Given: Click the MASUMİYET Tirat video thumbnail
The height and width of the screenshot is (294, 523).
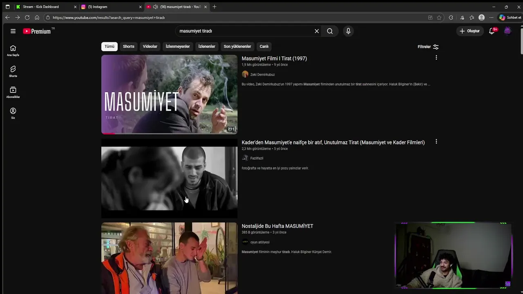Looking at the screenshot, I should [x=169, y=94].
